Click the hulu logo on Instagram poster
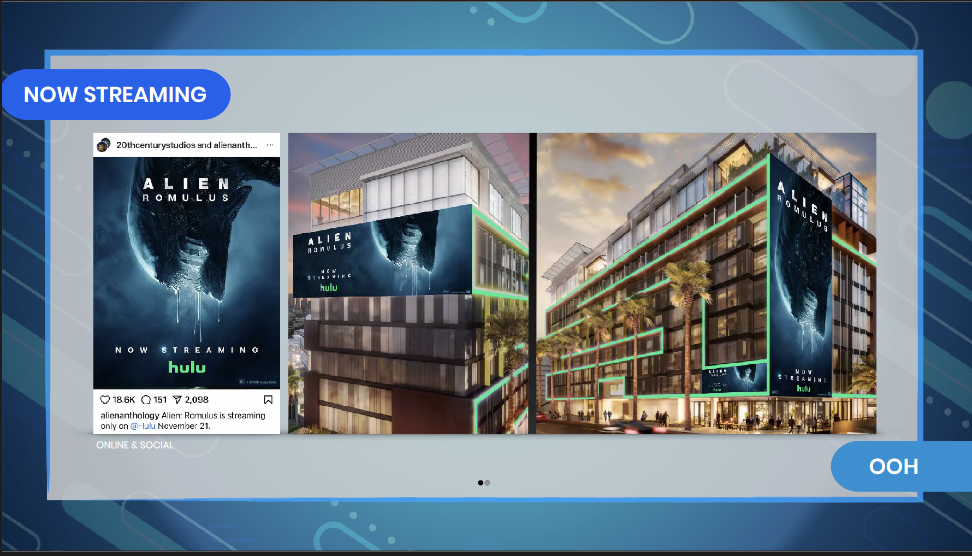 [187, 367]
